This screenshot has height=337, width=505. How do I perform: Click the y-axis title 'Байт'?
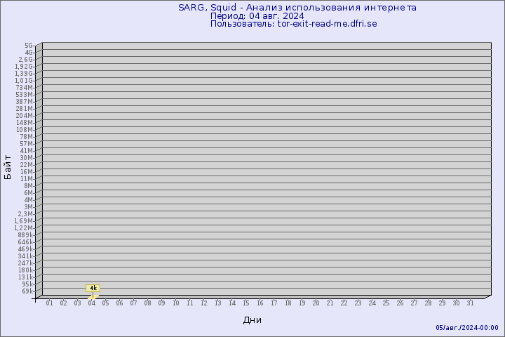coord(8,167)
